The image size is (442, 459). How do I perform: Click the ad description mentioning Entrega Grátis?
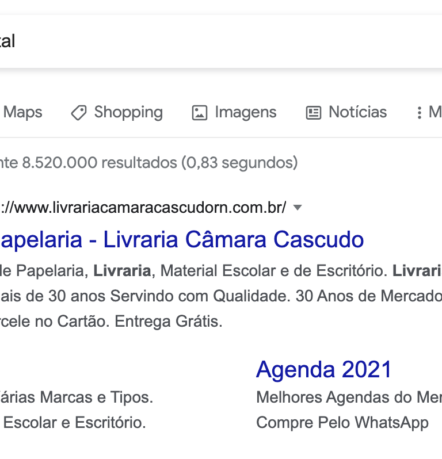[221, 296]
